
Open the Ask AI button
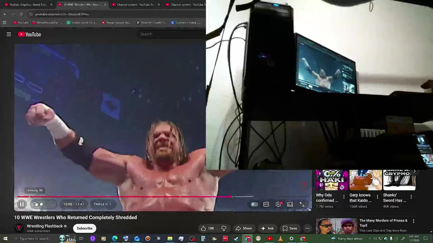(267, 228)
